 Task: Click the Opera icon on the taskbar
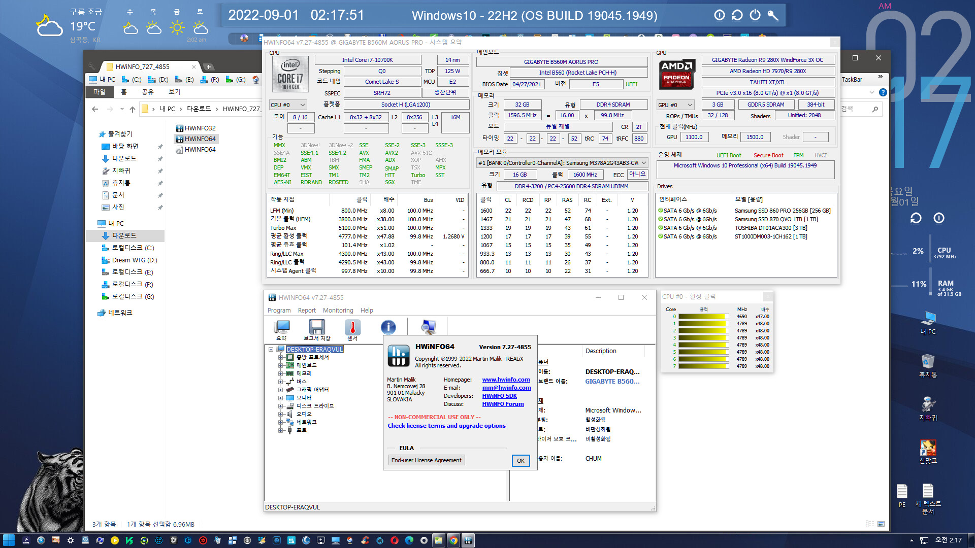coord(394,540)
